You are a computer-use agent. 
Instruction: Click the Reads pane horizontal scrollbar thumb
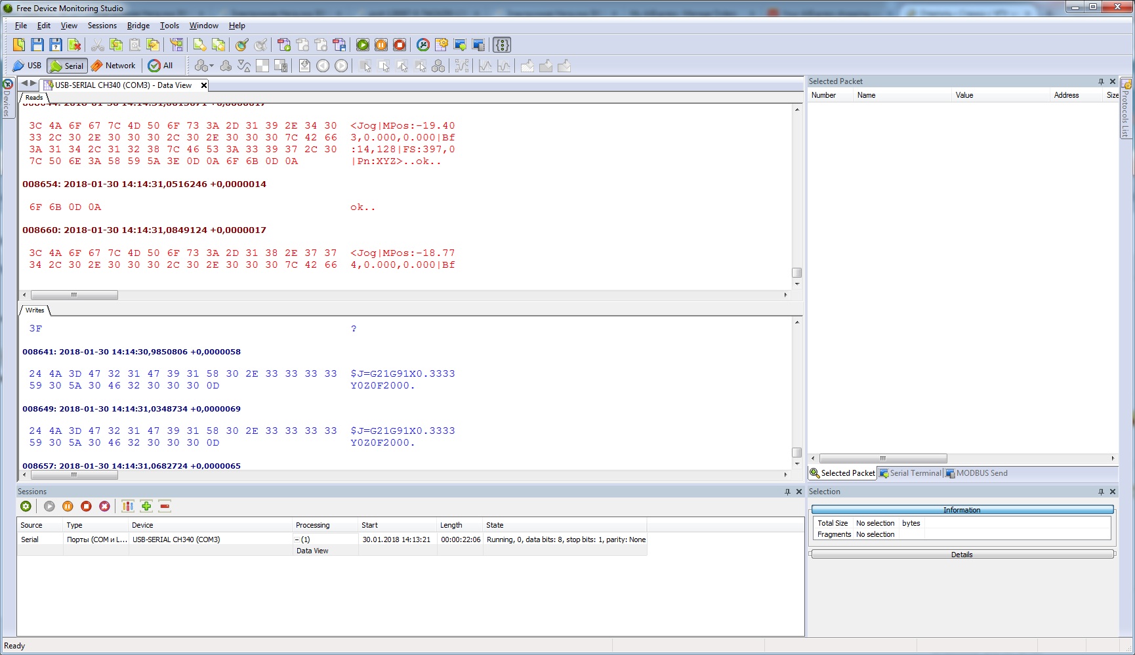(74, 295)
